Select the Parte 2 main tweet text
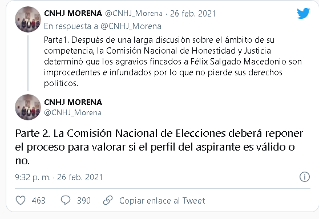The image size is (319, 219). tap(159, 147)
